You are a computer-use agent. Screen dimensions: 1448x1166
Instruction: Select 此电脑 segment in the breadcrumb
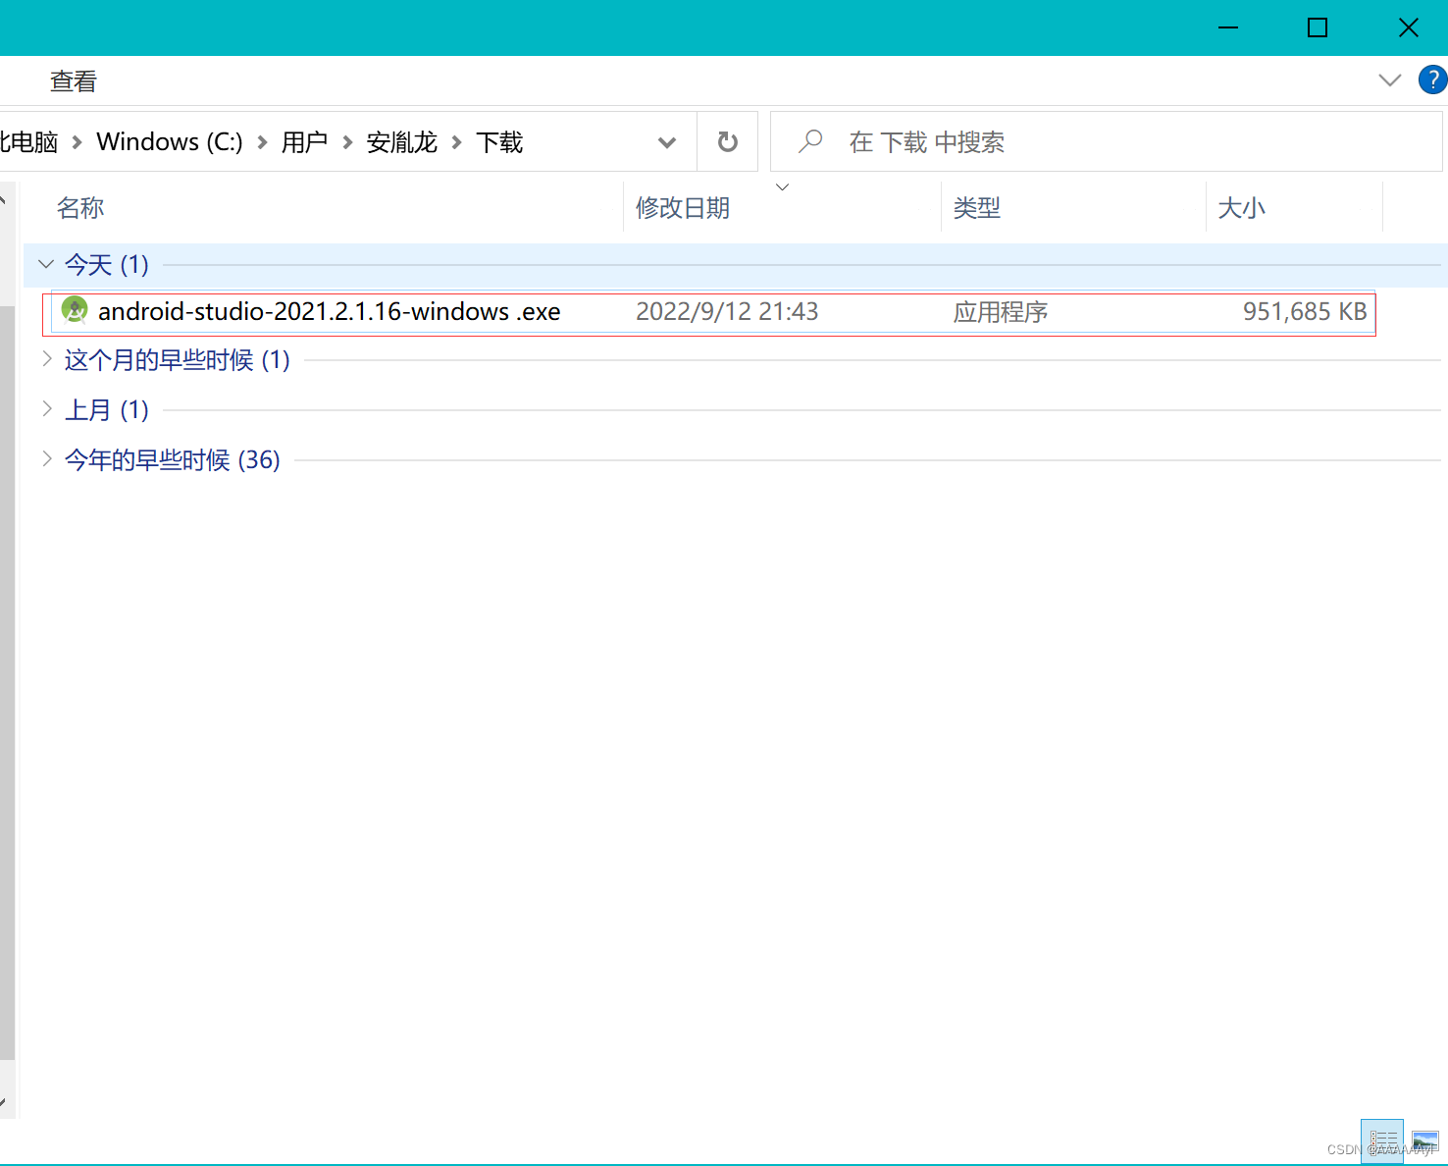pyautogui.click(x=29, y=142)
